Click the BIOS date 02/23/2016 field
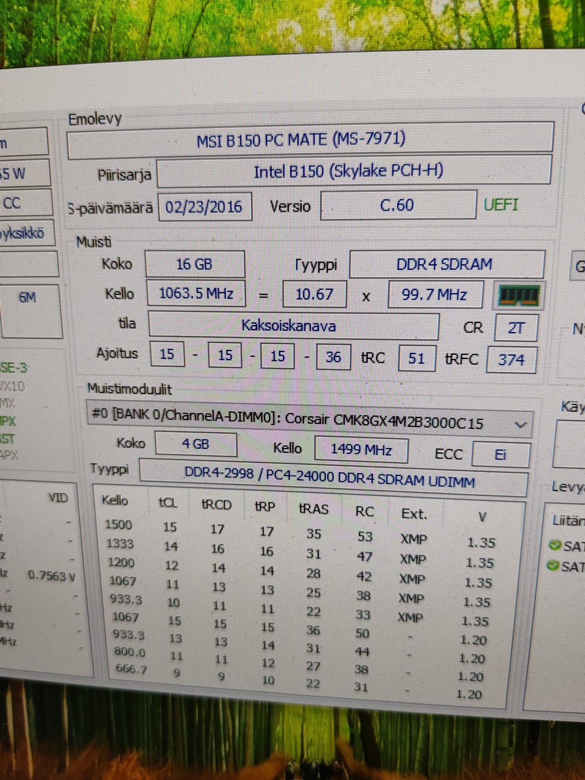Image resolution: width=585 pixels, height=780 pixels. 205,207
